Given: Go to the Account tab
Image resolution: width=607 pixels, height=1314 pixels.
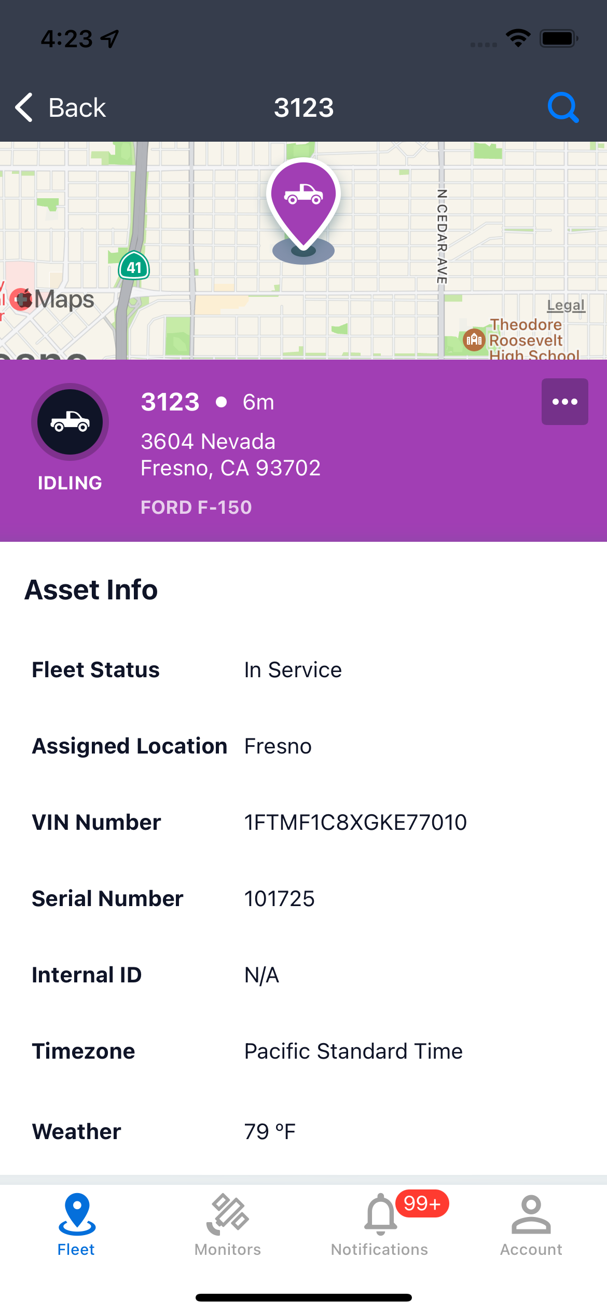Looking at the screenshot, I should [x=531, y=1224].
